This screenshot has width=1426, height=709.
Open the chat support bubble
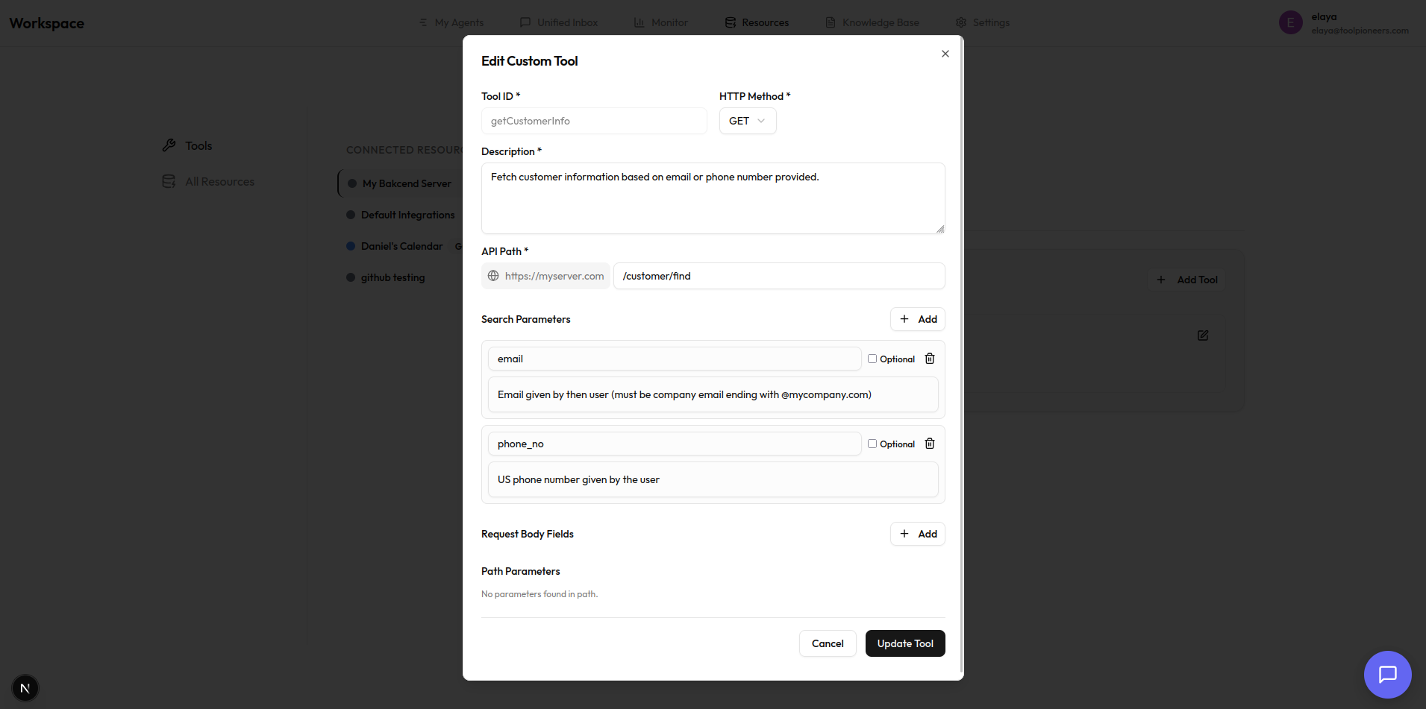pyautogui.click(x=1387, y=675)
